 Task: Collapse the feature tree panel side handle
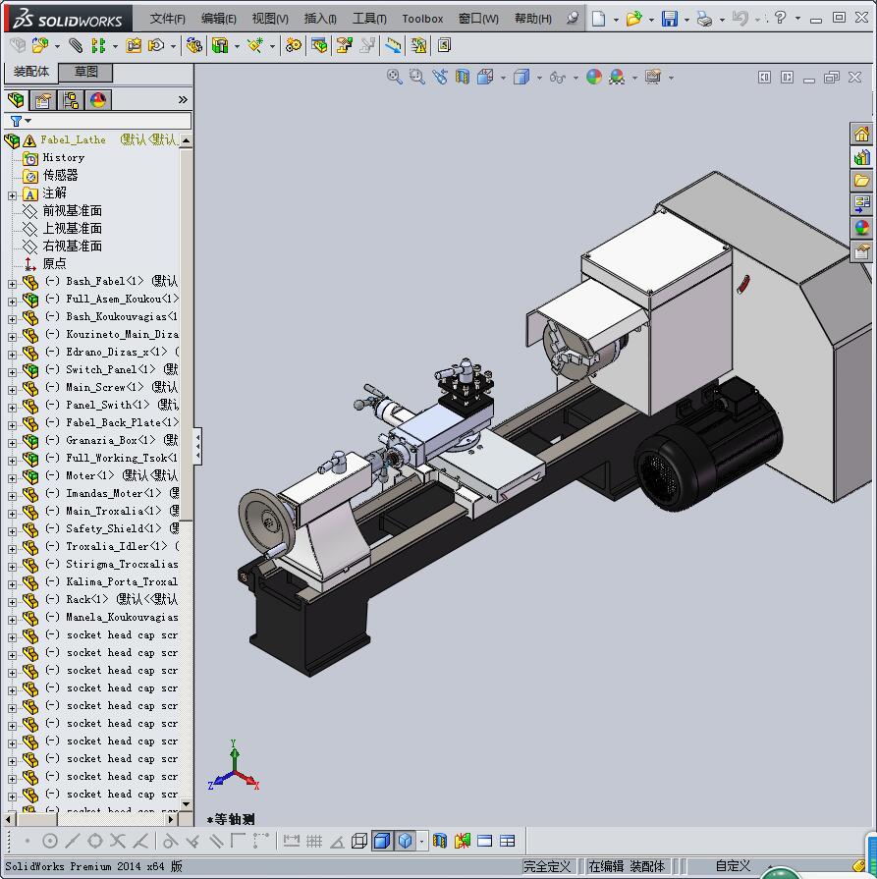197,446
